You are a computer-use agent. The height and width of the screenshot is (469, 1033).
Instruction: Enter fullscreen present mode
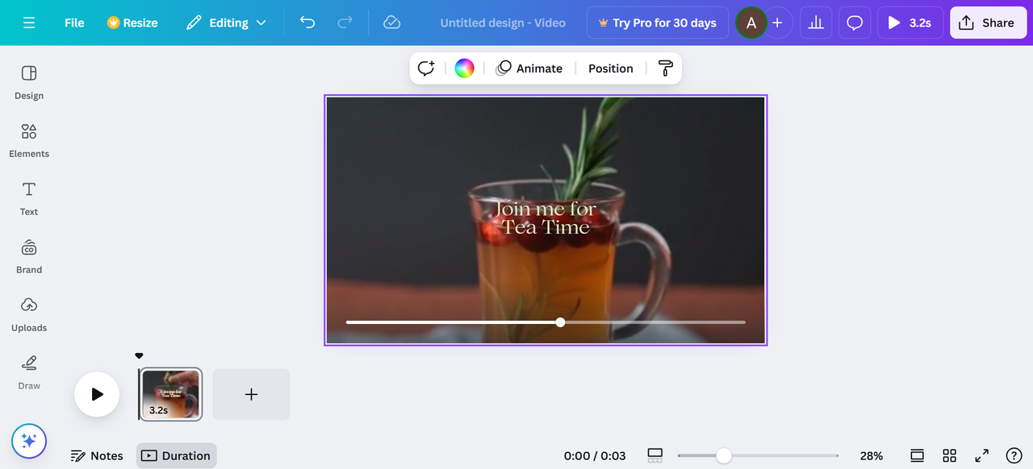[981, 455]
